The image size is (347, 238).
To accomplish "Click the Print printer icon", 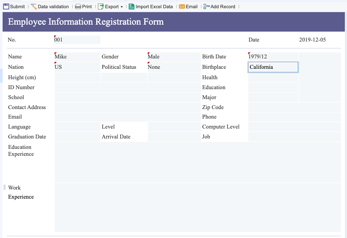I will pyautogui.click(x=78, y=6).
